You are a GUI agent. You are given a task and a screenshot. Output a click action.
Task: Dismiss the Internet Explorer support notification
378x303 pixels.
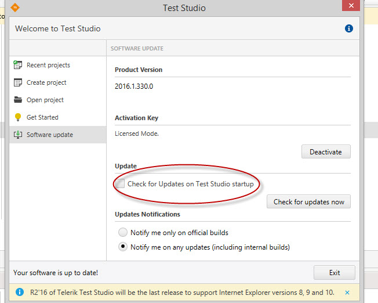pyautogui.click(x=347, y=293)
